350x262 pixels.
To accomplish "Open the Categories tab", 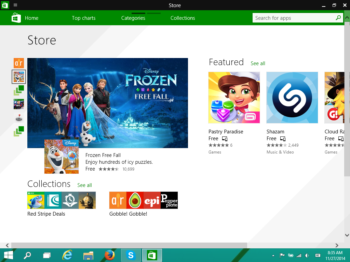I will point(133,18).
